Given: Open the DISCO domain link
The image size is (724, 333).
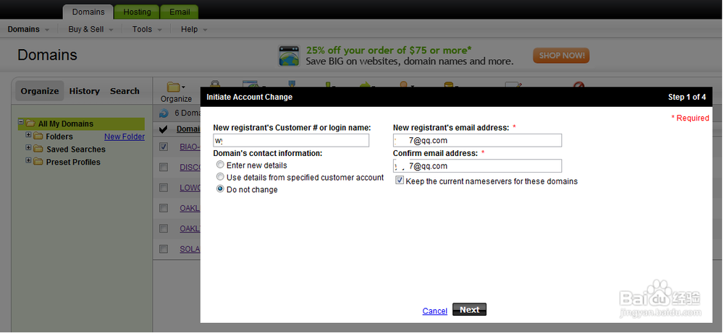Looking at the screenshot, I should point(190,167).
